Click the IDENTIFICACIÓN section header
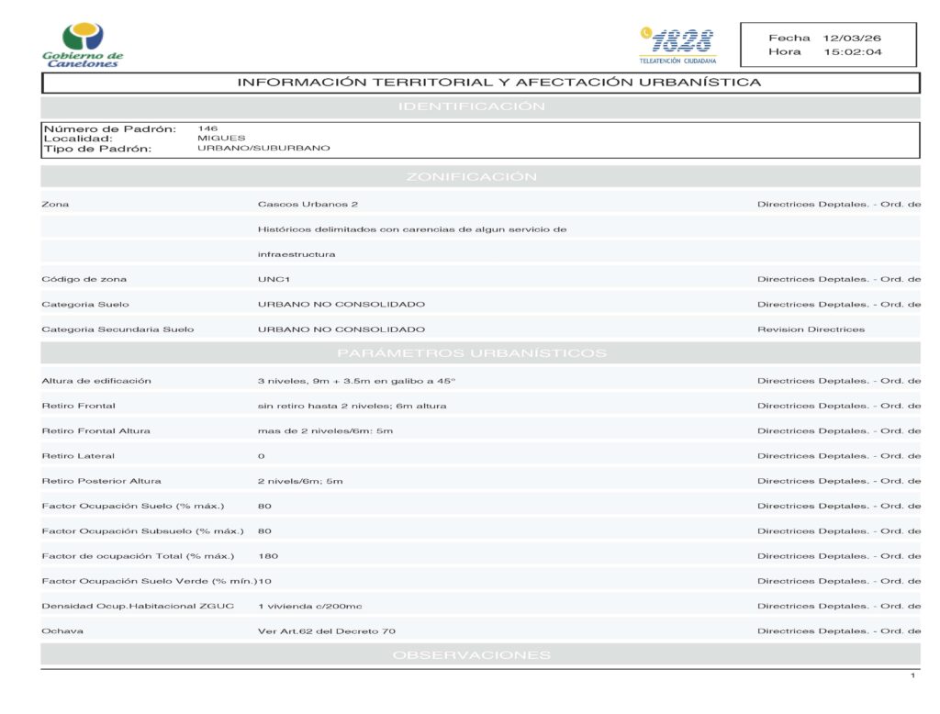The width and height of the screenshot is (940, 714). 471,106
